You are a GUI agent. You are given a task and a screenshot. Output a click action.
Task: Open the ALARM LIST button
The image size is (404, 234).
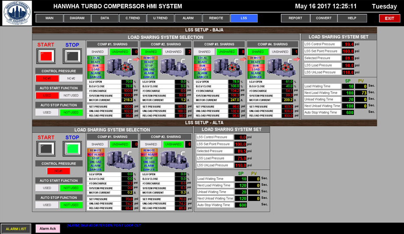click(16, 229)
